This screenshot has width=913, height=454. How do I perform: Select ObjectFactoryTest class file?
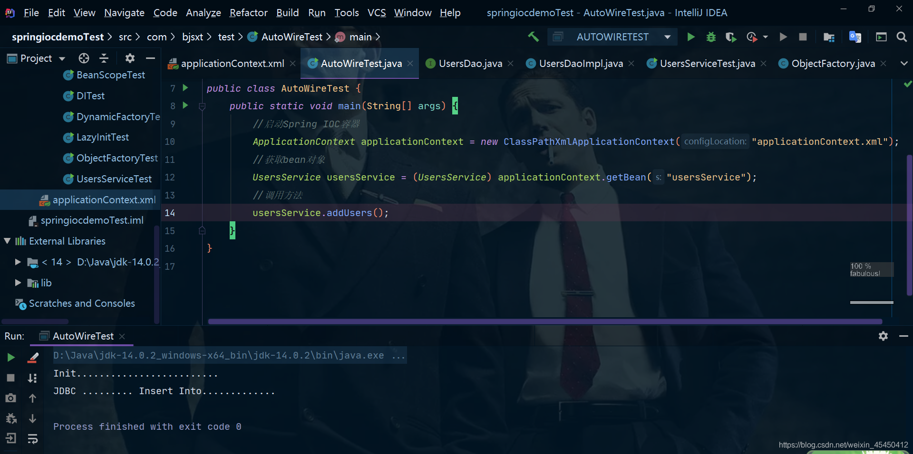117,158
